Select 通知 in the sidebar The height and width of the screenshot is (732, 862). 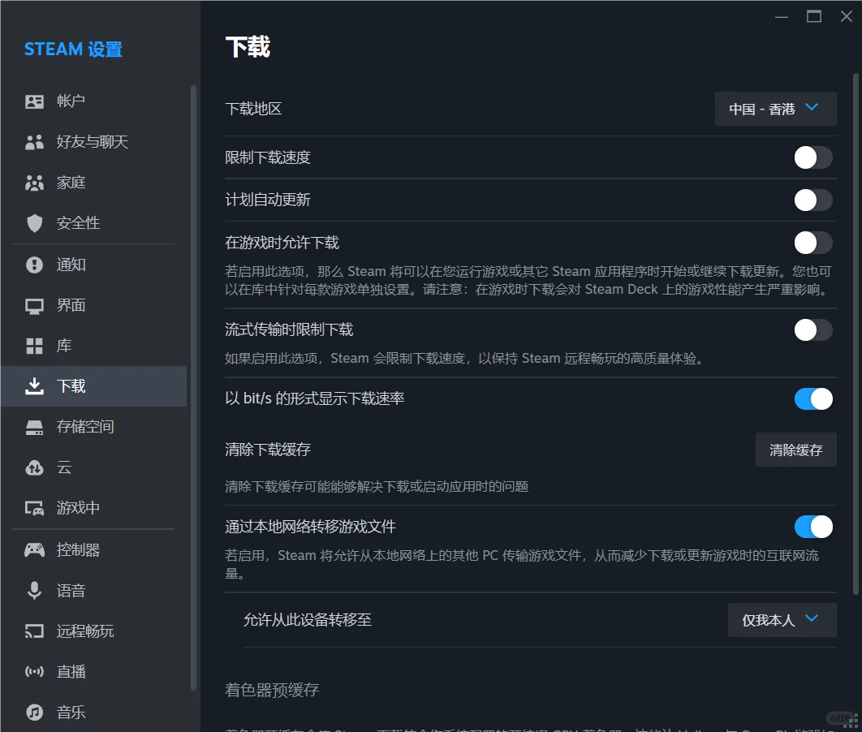coord(94,265)
